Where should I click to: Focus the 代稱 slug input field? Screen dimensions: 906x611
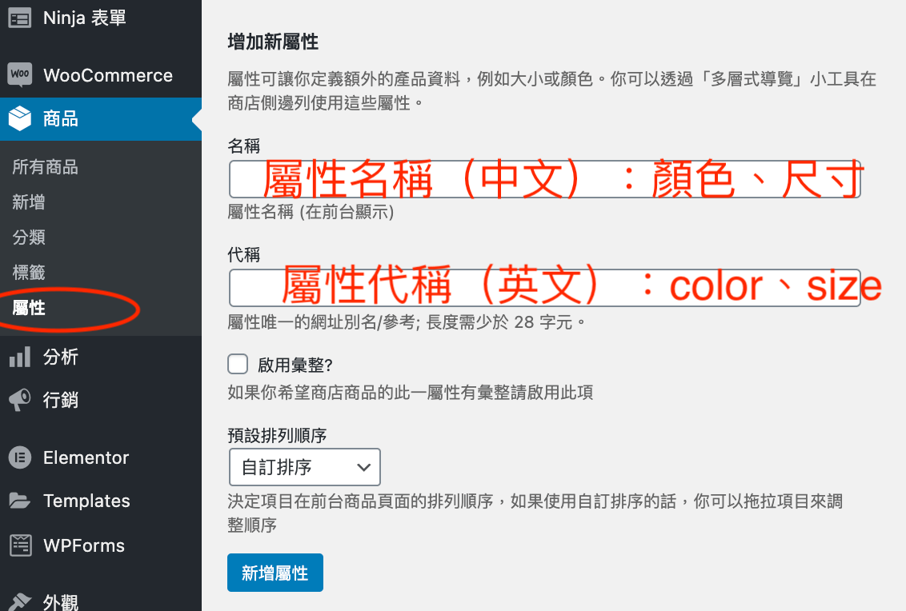tap(544, 288)
